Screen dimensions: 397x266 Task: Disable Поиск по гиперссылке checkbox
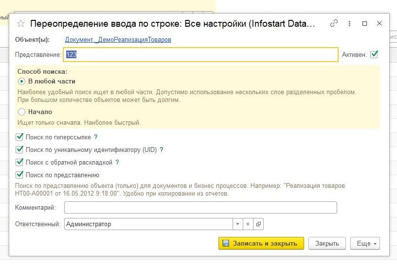(19, 137)
